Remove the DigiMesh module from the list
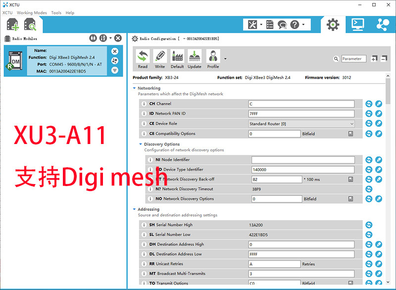 coord(115,51)
